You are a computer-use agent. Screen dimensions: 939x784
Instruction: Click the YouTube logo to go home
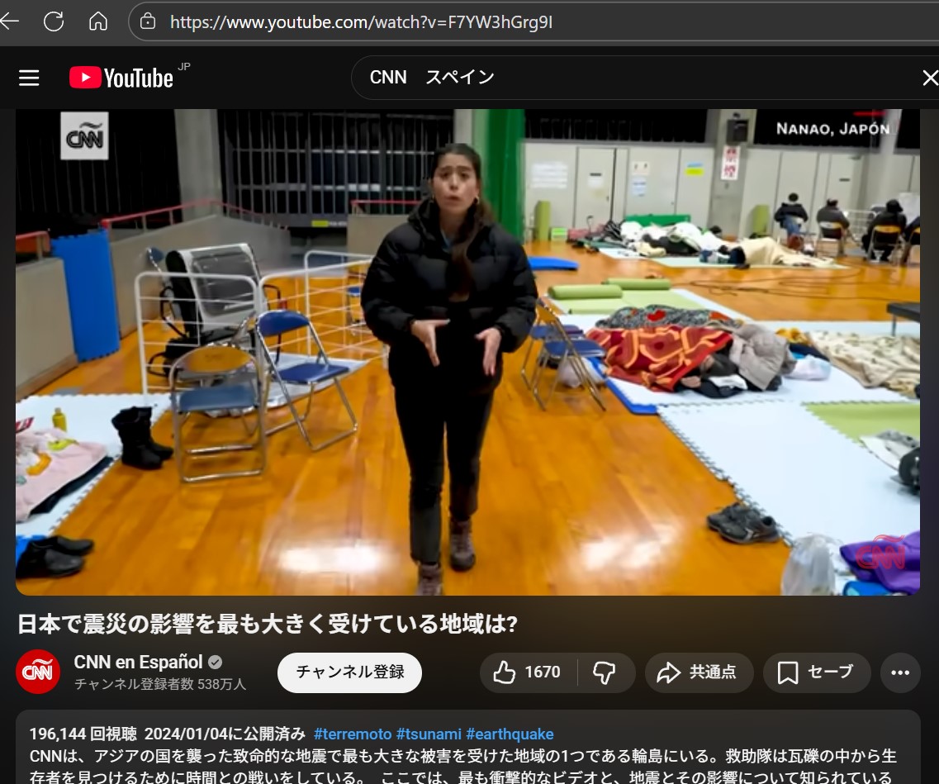pos(121,78)
